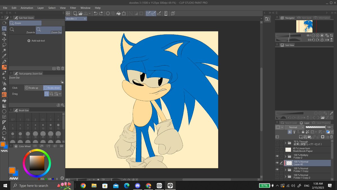Click the Add sub tool button

pos(36,41)
